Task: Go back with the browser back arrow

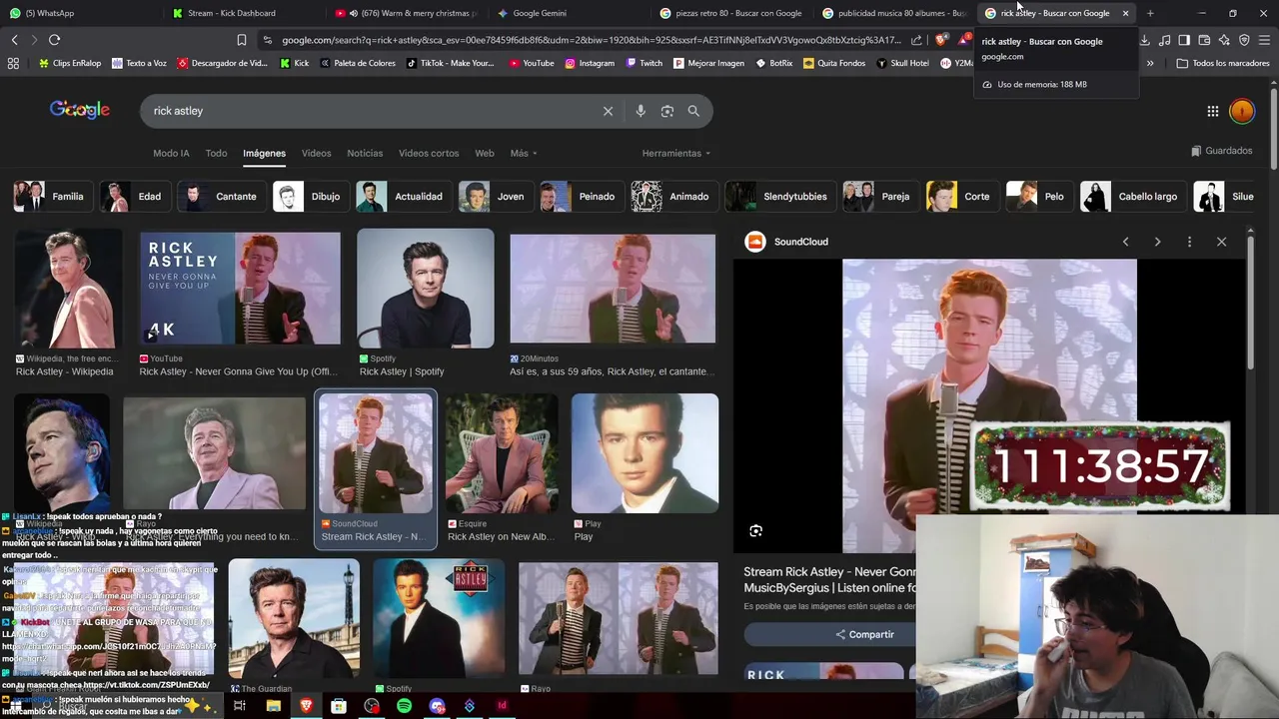Action: pyautogui.click(x=14, y=40)
